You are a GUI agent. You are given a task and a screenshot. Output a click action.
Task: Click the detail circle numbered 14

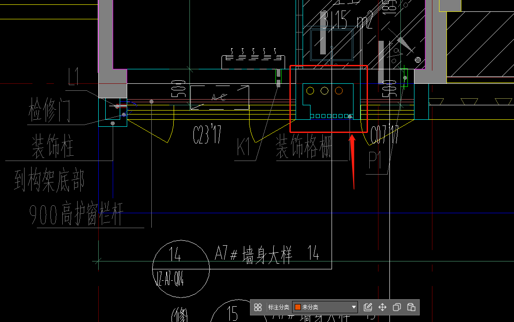pyautogui.click(x=181, y=269)
